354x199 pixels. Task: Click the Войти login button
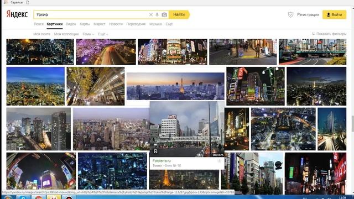[x=334, y=15]
